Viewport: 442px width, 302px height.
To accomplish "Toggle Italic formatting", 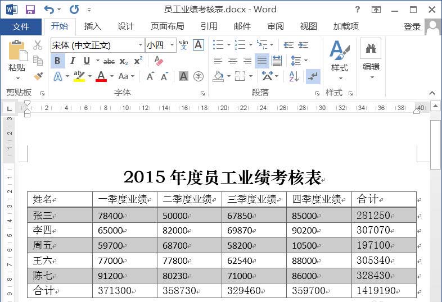I will click(x=72, y=61).
